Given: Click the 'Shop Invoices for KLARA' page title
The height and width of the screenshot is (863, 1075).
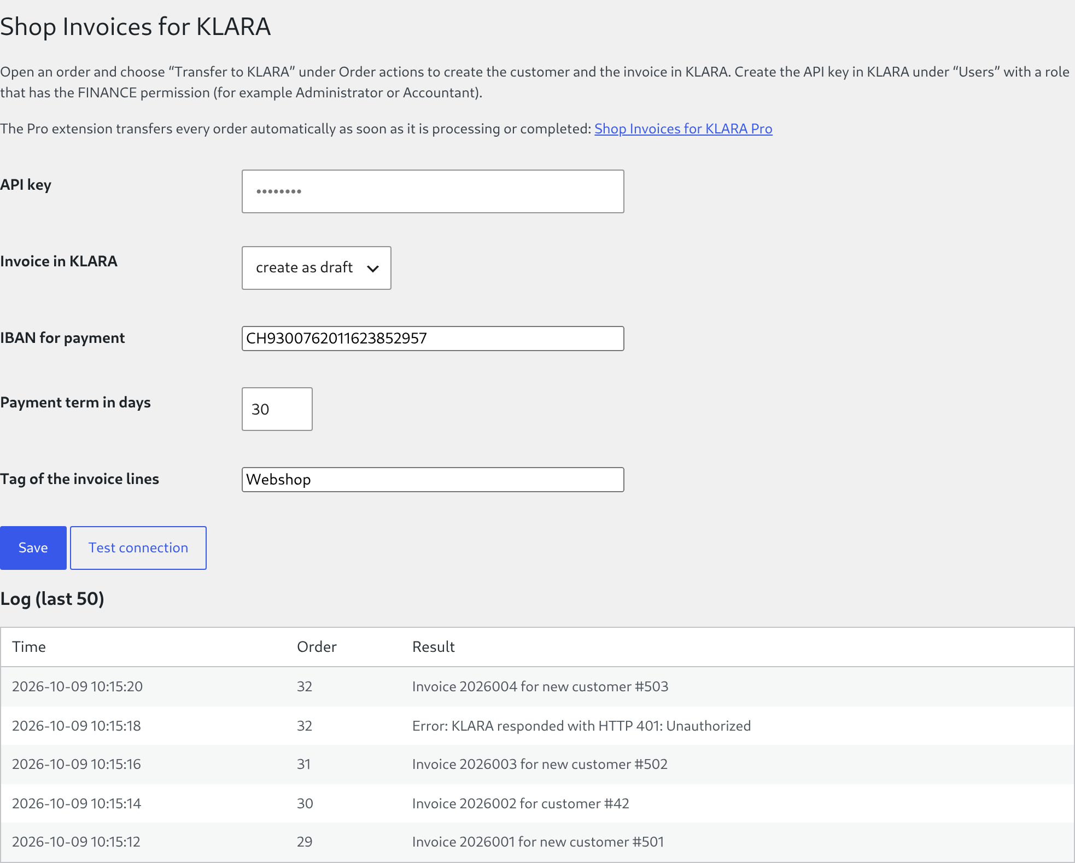Looking at the screenshot, I should 136,27.
